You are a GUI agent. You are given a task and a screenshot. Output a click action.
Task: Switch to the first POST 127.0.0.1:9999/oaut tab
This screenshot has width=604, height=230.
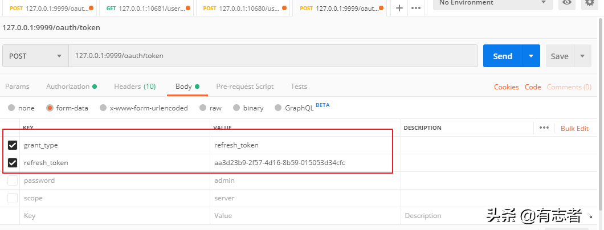[x=48, y=8]
